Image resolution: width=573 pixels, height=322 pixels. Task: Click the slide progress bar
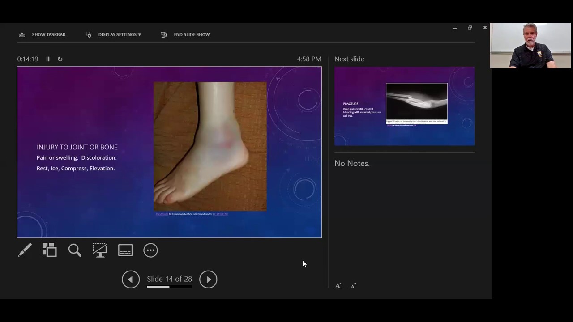pos(169,287)
